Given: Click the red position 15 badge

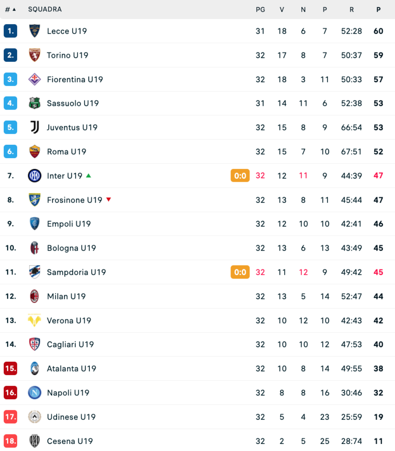Looking at the screenshot, I should (x=10, y=368).
